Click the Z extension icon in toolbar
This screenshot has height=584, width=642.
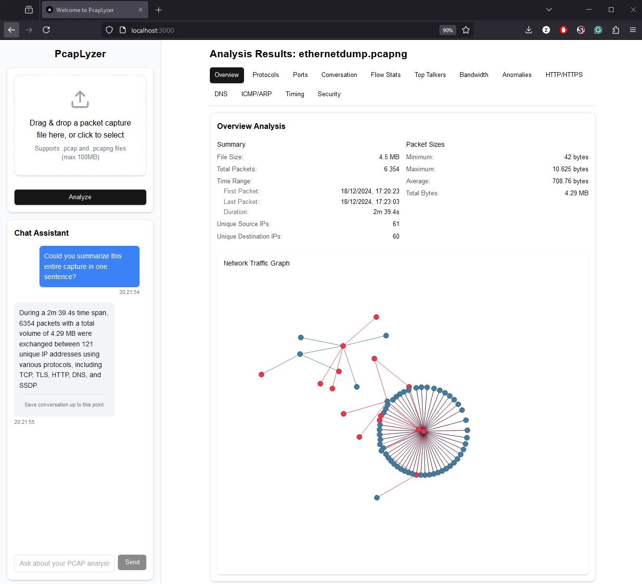[x=546, y=30]
